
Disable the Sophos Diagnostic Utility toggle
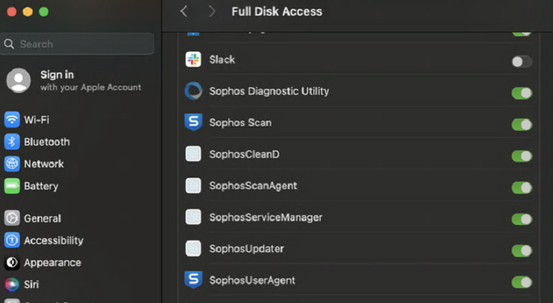522,93
